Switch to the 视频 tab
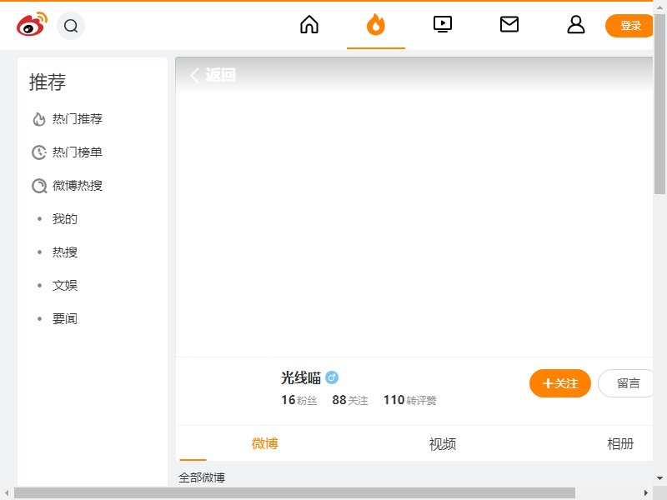Image resolution: width=667 pixels, height=500 pixels. coord(443,444)
